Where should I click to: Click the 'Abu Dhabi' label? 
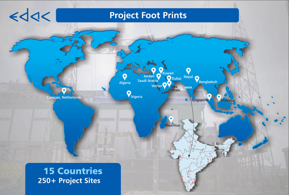point(175,88)
